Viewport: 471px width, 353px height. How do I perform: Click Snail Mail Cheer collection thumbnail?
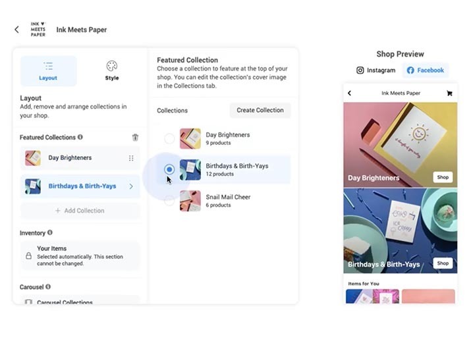tap(190, 201)
